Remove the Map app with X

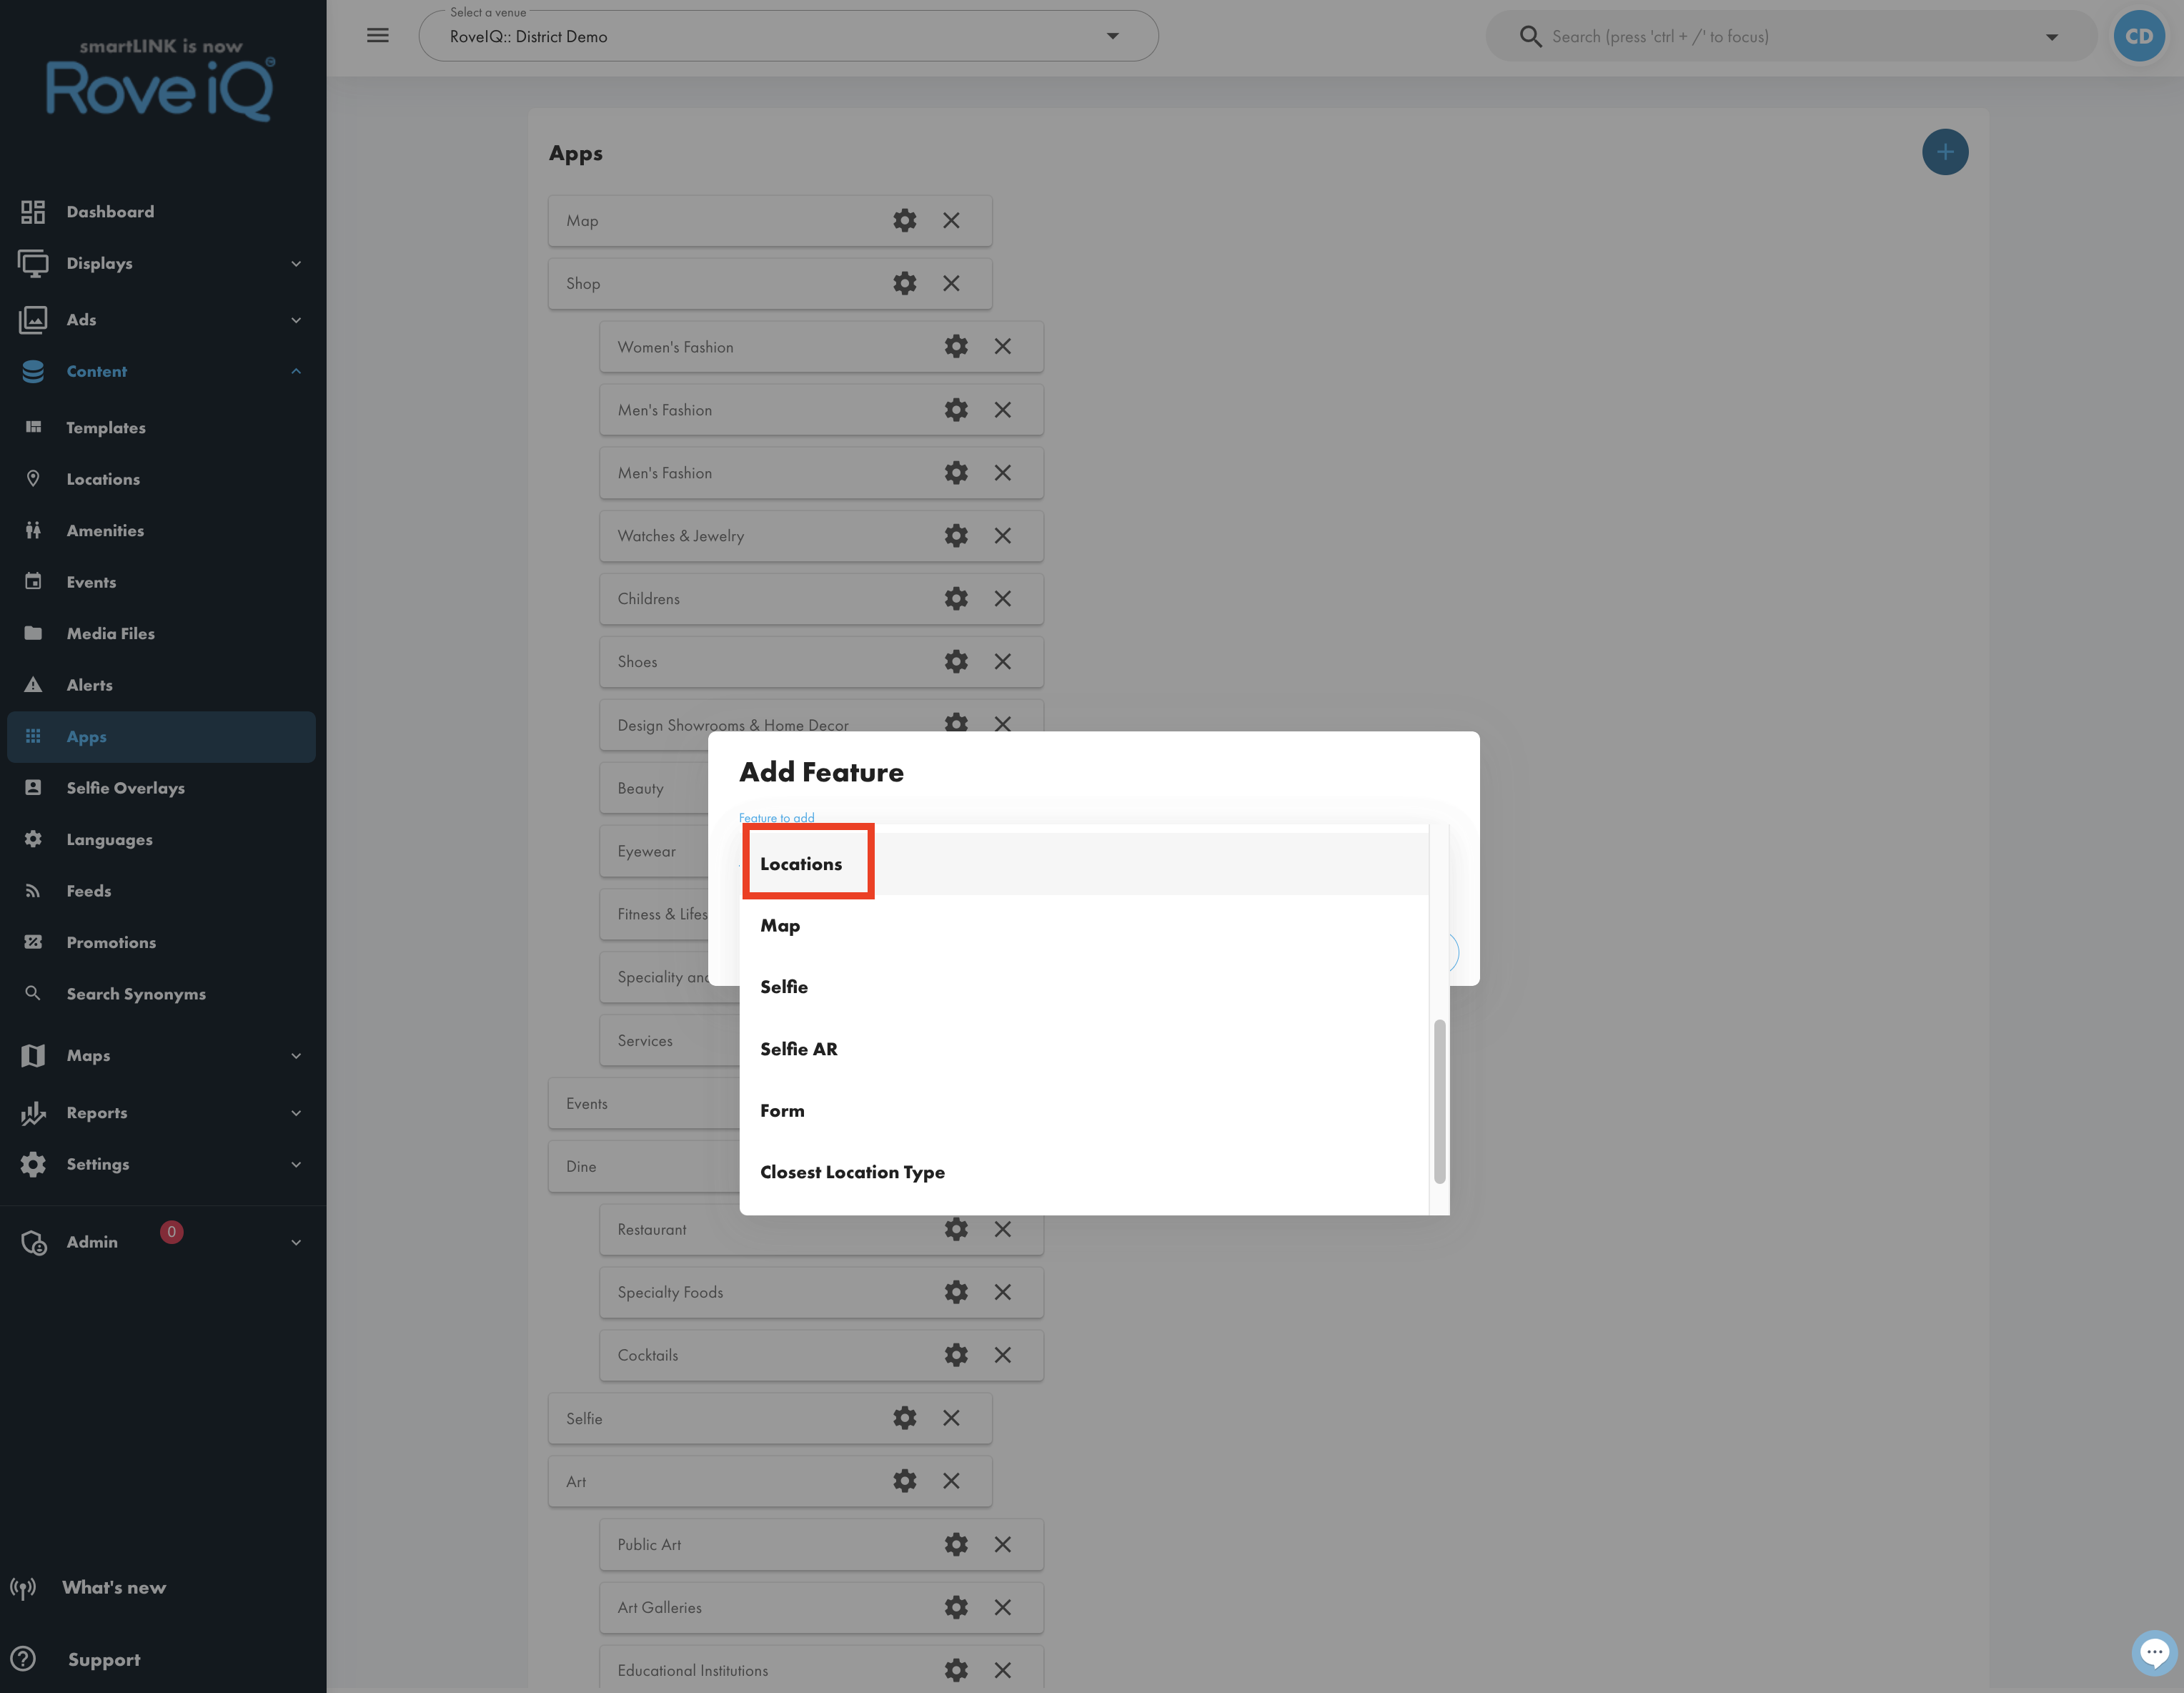951,220
